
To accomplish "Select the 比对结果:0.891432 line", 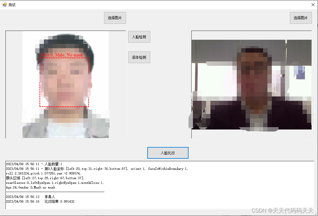I will click(40, 201).
